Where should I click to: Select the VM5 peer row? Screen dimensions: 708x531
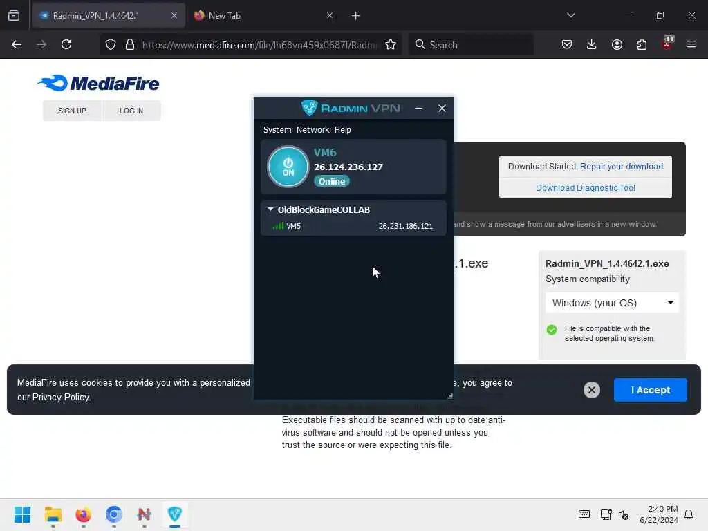(x=353, y=226)
